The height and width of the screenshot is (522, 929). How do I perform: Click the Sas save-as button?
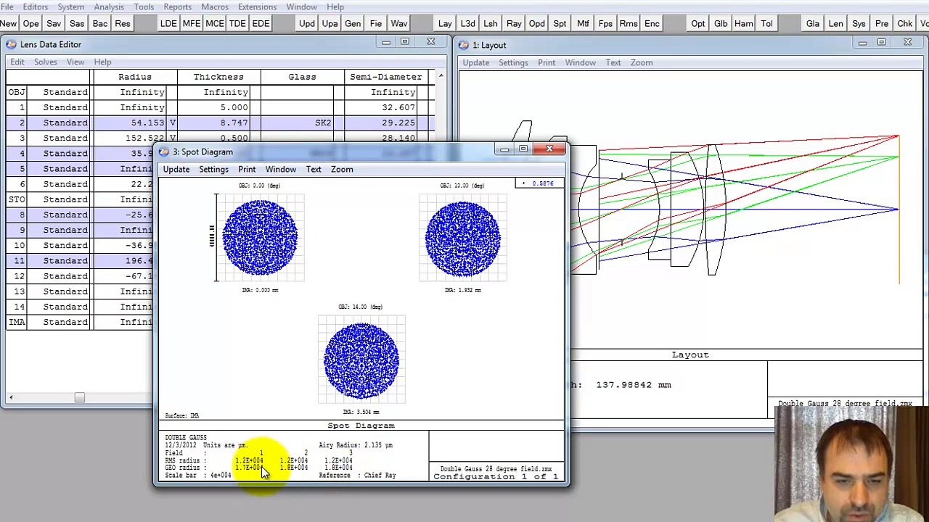pos(77,23)
